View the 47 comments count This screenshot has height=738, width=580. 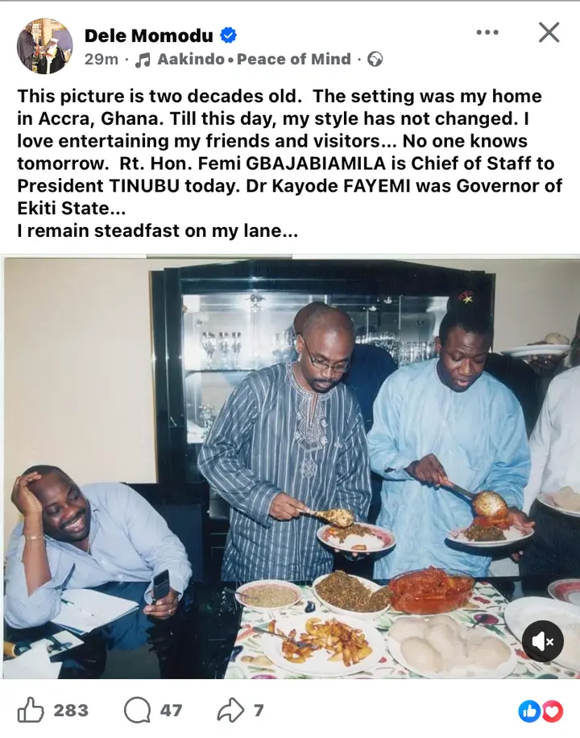(171, 711)
